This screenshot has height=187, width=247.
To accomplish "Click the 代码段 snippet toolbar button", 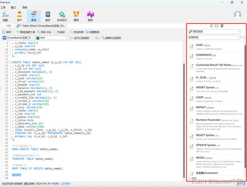I will coord(59,32).
